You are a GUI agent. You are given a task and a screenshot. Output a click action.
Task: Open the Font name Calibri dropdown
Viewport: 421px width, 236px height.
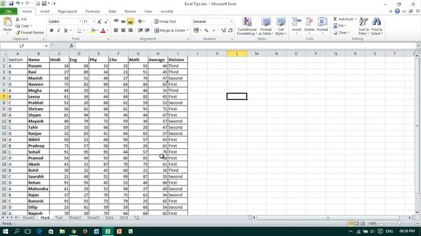(x=80, y=22)
